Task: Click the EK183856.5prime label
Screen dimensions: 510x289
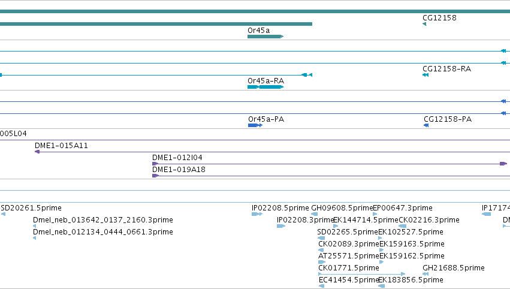Action: (411, 280)
